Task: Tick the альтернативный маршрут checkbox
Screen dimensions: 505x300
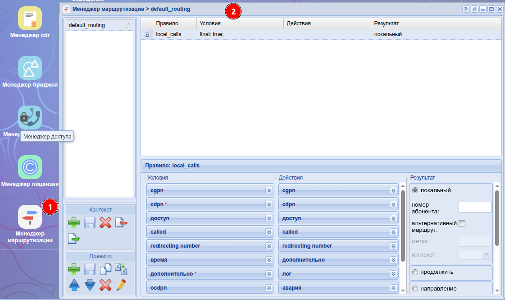Action: point(462,223)
